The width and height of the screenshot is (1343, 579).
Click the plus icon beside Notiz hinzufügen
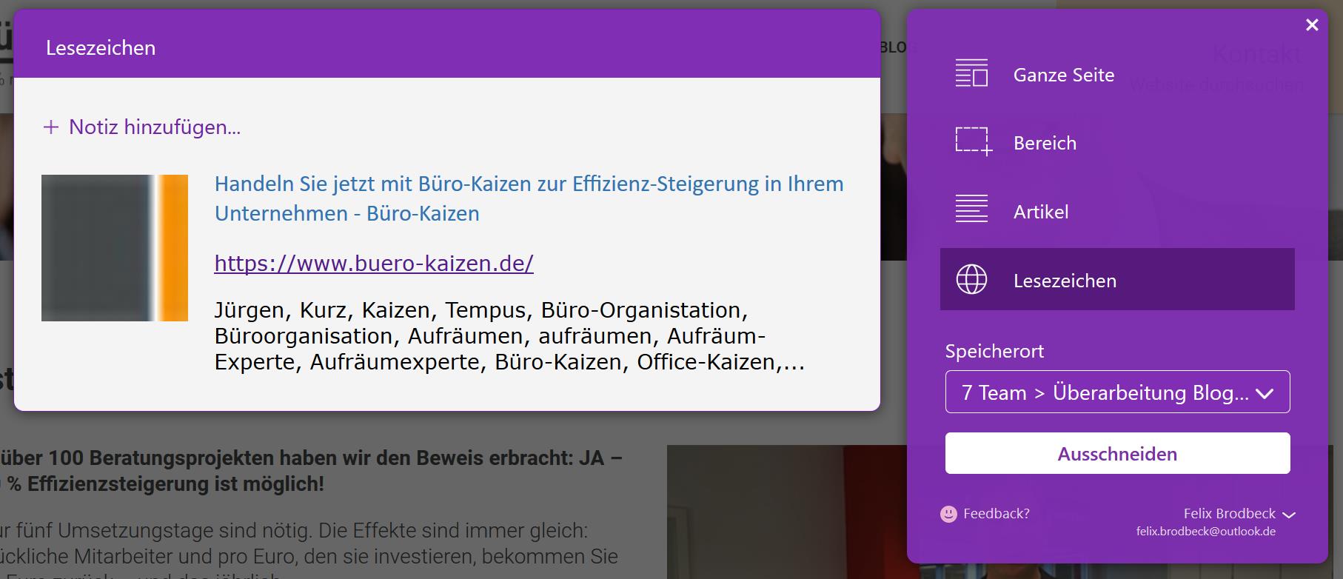click(x=51, y=127)
